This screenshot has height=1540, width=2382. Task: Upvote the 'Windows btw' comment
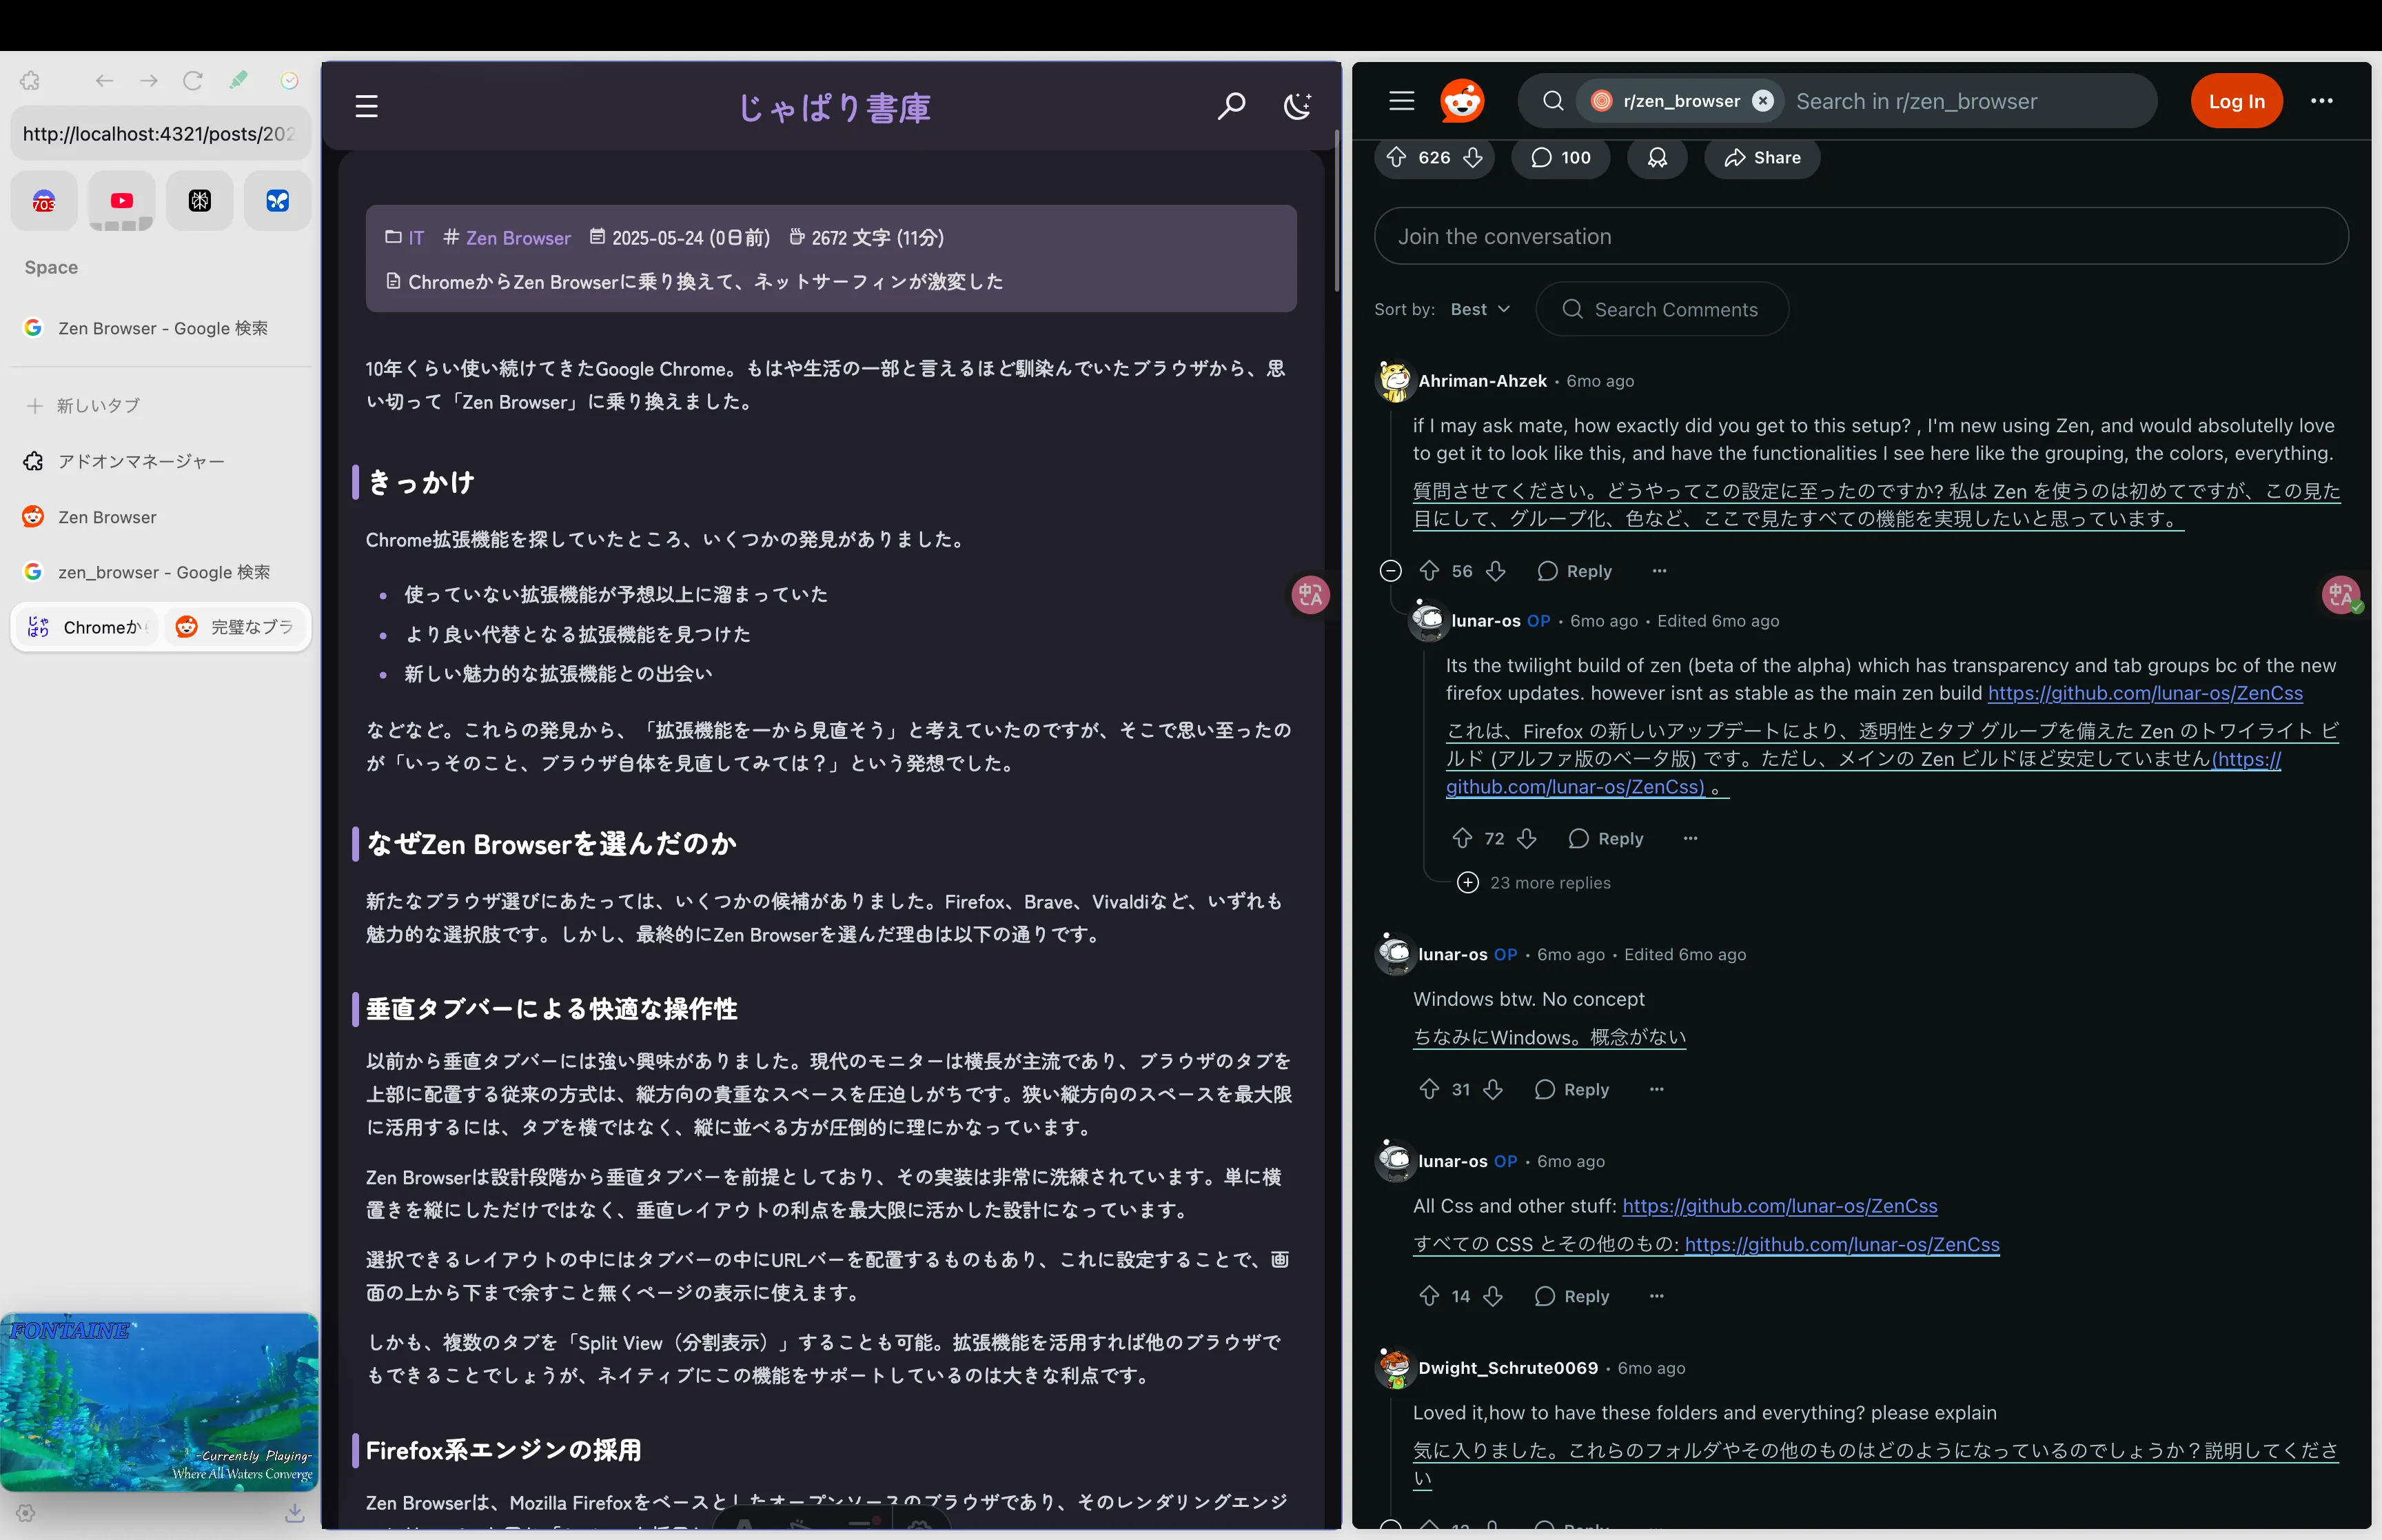coord(1429,1089)
